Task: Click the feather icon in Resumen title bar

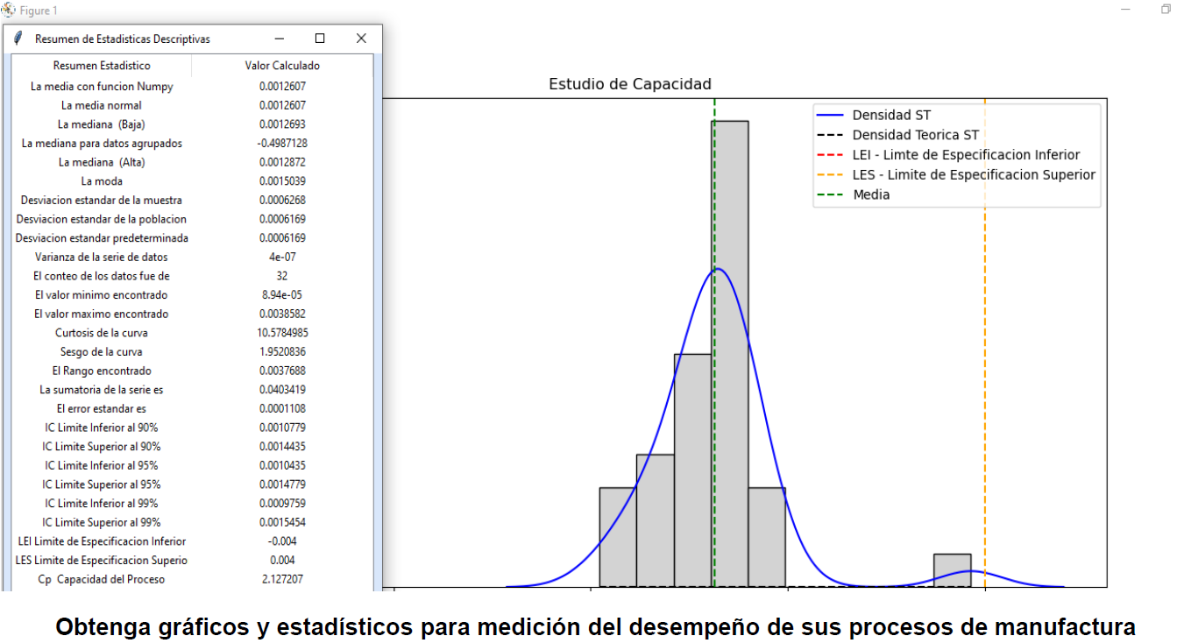Action: tap(18, 39)
